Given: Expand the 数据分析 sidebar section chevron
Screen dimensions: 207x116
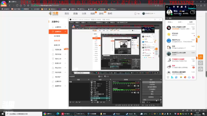Looking at the screenshot, I should tap(65, 63).
